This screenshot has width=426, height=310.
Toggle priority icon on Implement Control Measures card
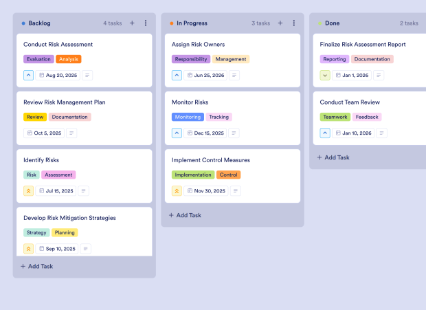click(x=177, y=191)
